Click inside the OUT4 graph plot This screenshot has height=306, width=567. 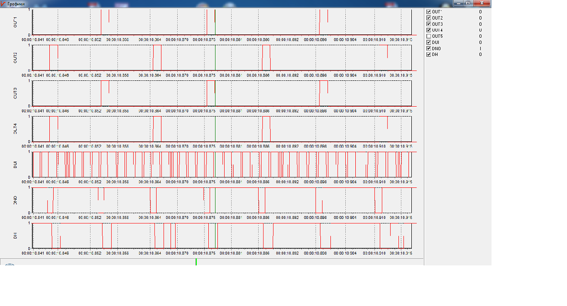[x=222, y=129]
